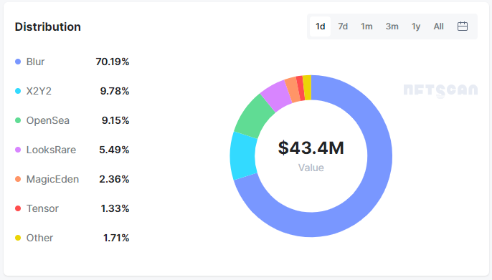Open the calendar date picker icon

[x=462, y=26]
